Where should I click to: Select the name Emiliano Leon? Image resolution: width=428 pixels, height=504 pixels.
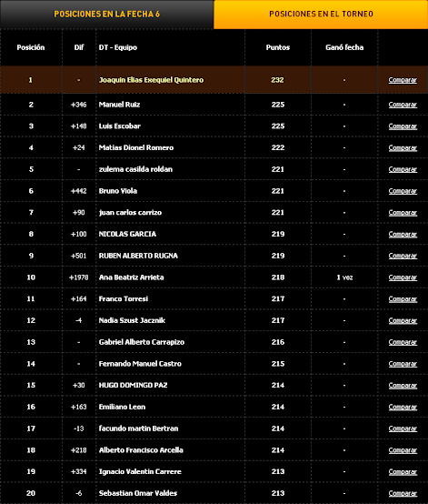pyautogui.click(x=122, y=407)
